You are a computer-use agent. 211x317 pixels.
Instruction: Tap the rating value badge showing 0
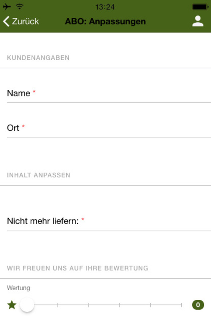pos(198,305)
